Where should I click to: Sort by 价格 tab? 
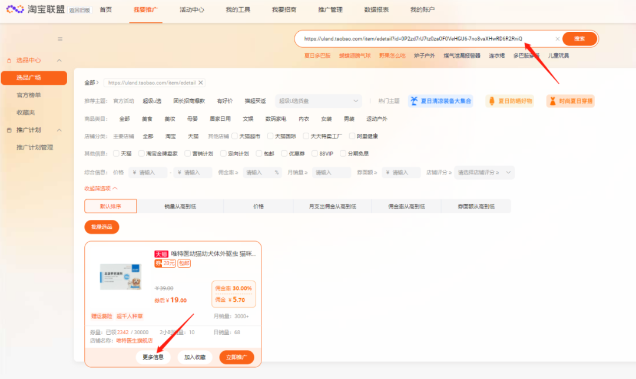[259, 206]
